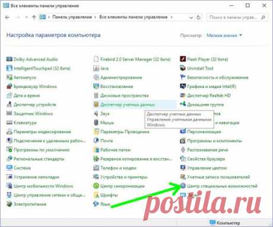This screenshot has width=273, height=227.
Task: Open the Клавиатура icon
Action: (x=9, y=122)
